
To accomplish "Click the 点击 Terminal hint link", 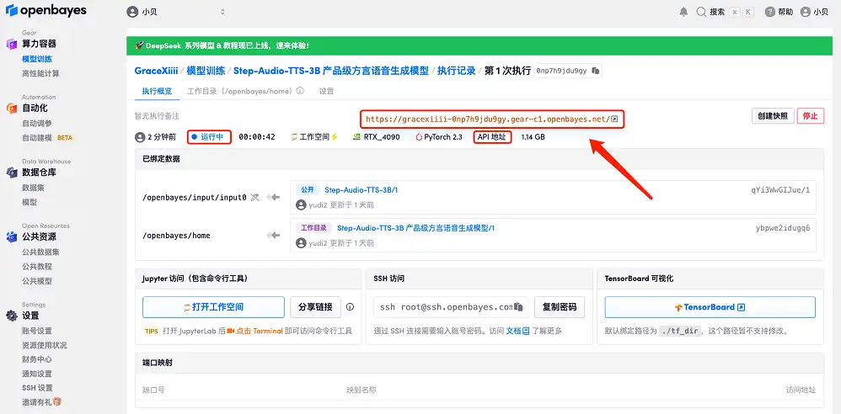I will tap(260, 331).
